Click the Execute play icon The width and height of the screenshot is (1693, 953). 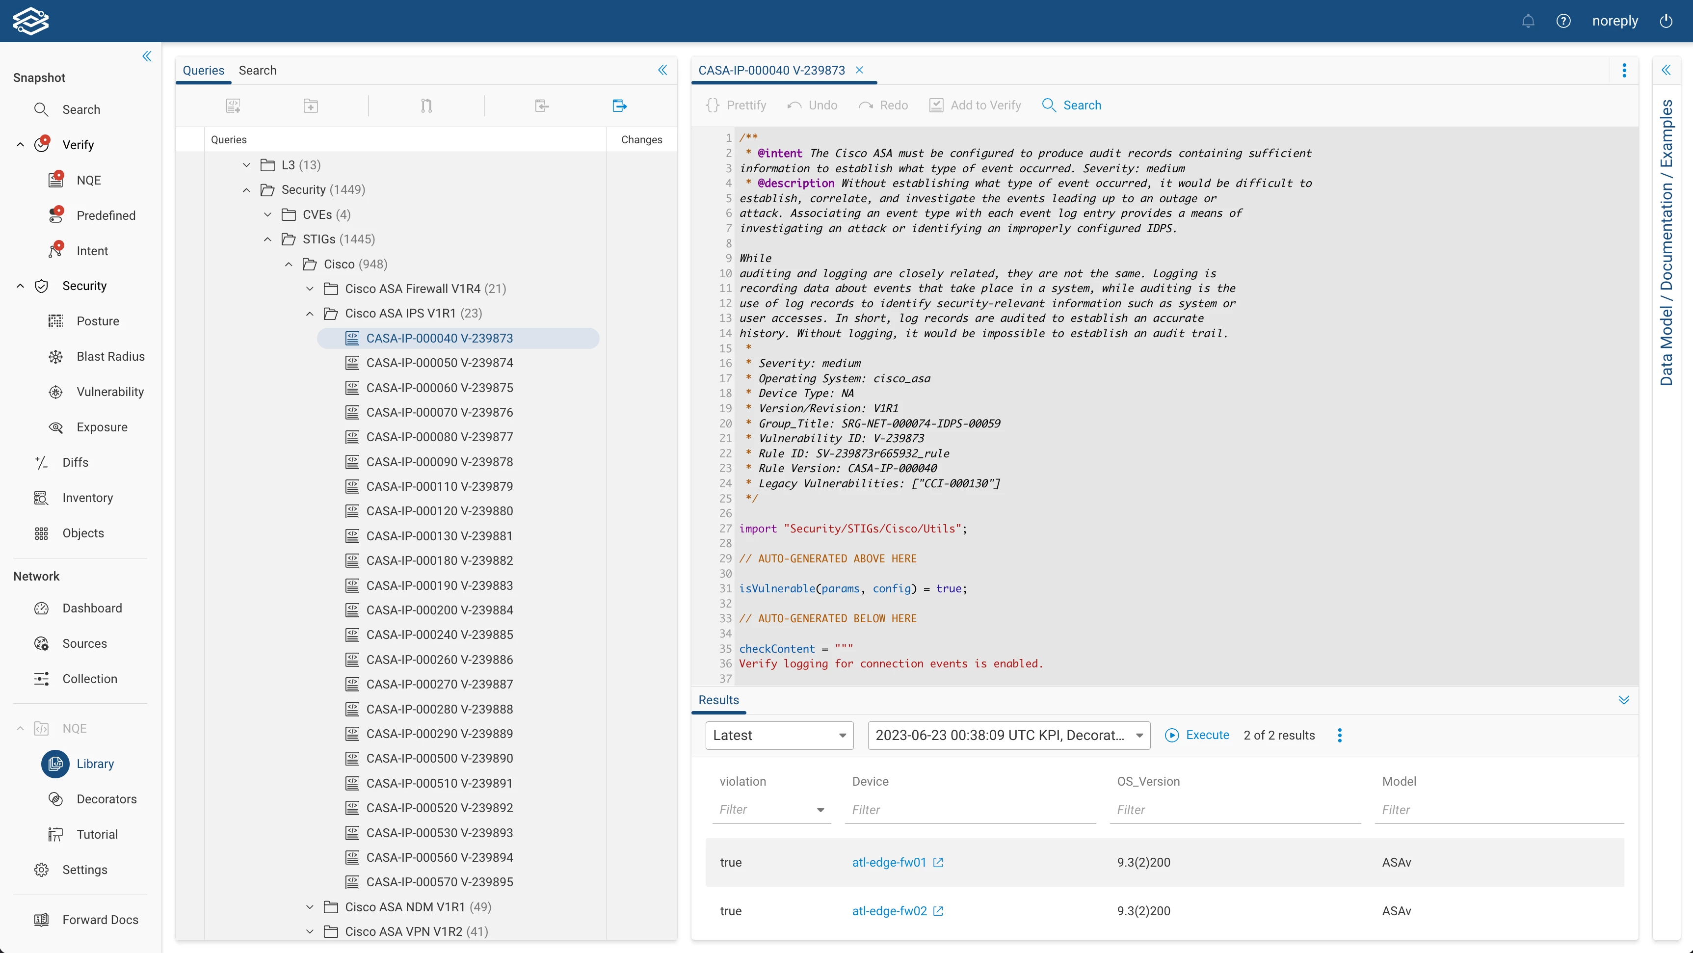point(1171,736)
